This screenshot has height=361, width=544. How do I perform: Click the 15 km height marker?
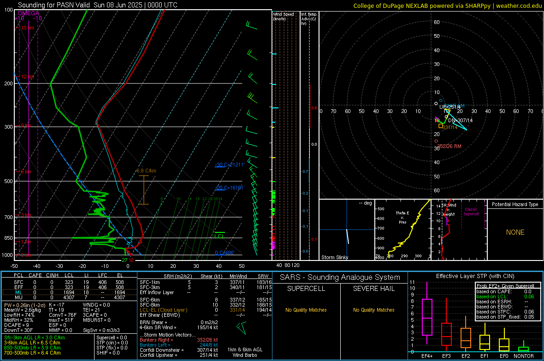(x=27, y=28)
